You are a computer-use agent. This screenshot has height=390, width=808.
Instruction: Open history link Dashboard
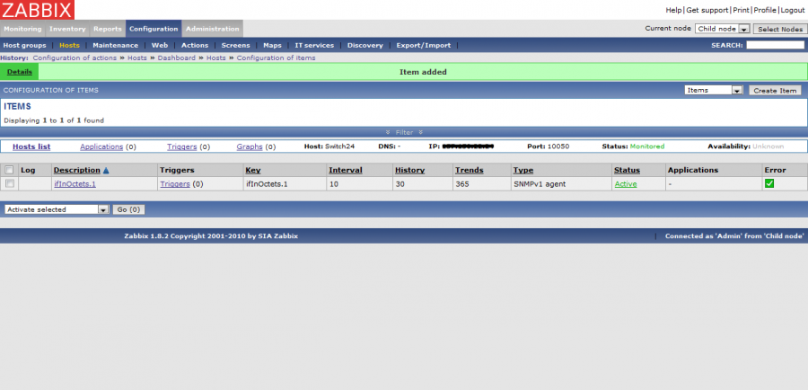click(x=177, y=58)
